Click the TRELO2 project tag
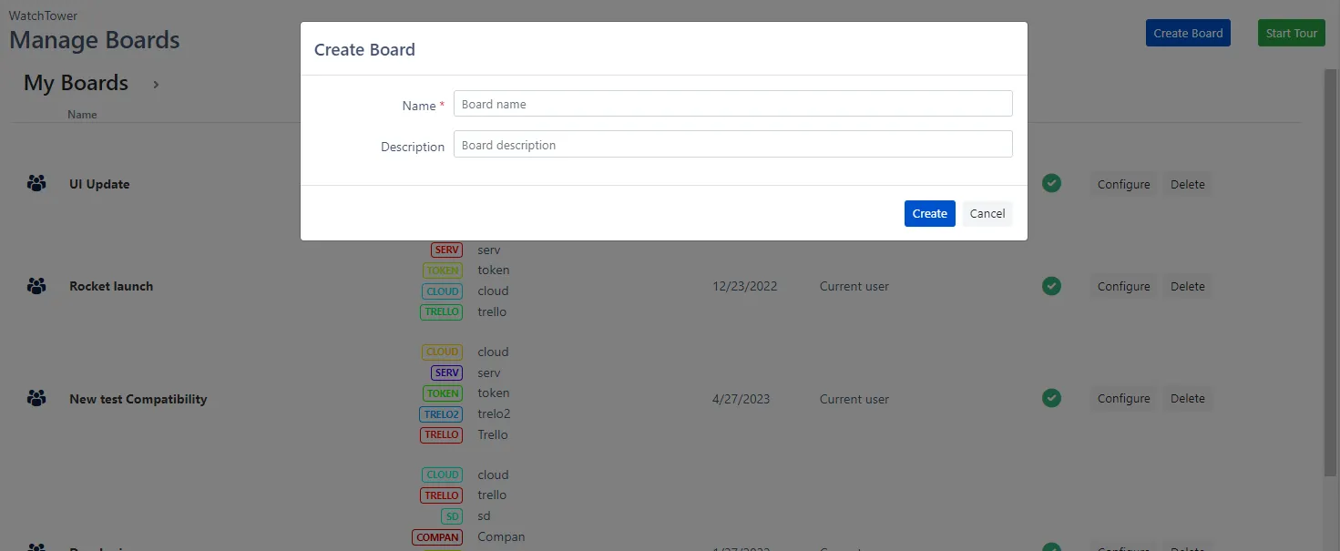 (x=442, y=414)
